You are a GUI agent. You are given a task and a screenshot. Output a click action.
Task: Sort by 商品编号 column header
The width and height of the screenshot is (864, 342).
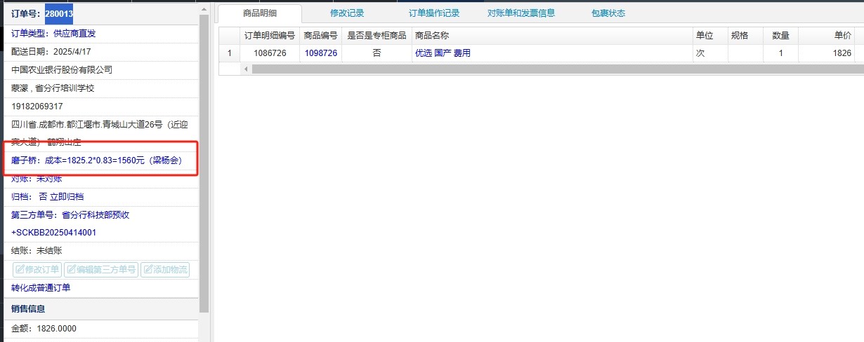point(320,36)
